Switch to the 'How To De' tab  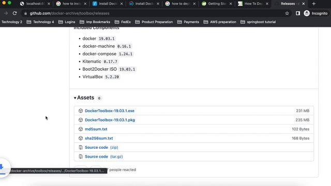pos(253,4)
